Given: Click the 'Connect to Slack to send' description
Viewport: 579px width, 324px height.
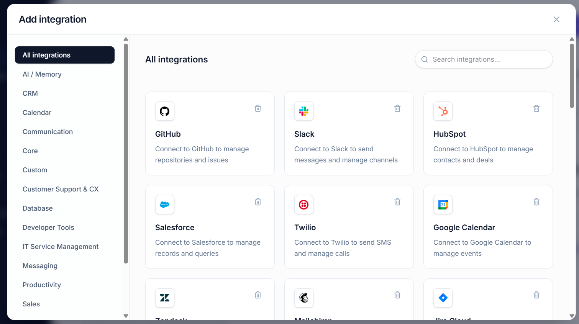Looking at the screenshot, I should pyautogui.click(x=334, y=149).
